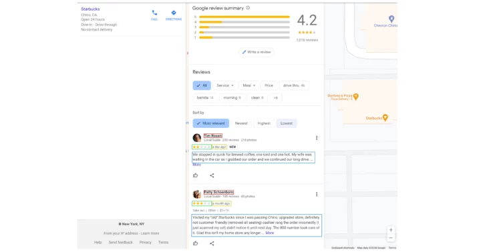Viewport: 497px width, 252px height.
Task: Click the Domino's Pizza map pin
Action: (356, 97)
